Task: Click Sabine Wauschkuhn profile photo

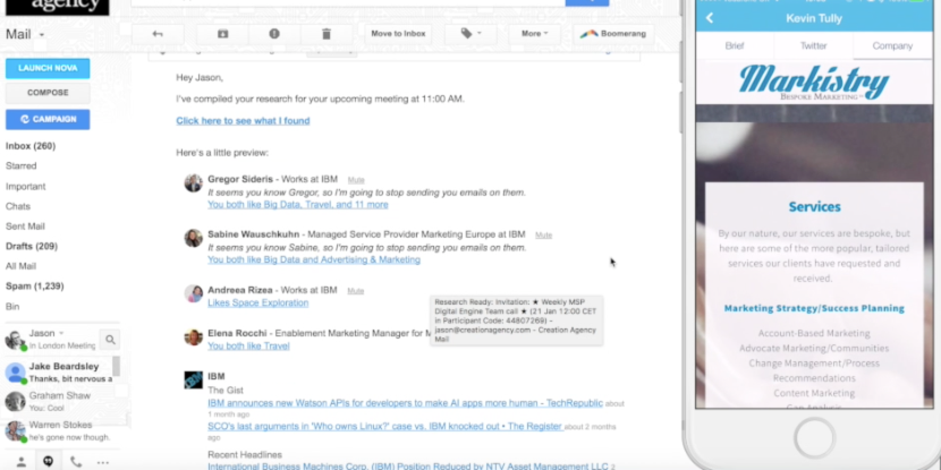Action: [193, 238]
